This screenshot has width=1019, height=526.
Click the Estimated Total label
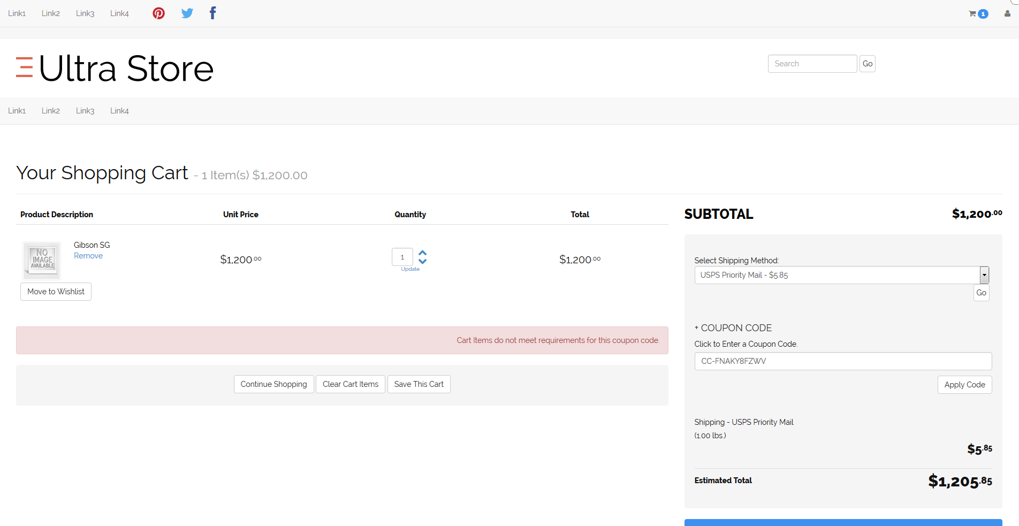(723, 481)
